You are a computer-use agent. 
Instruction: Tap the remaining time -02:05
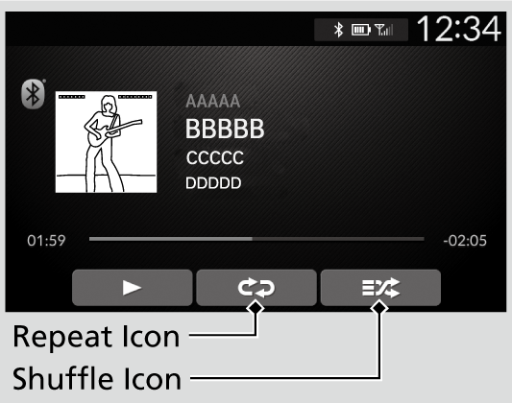465,241
